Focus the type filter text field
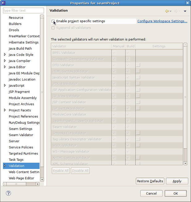191x202 pixels. tap(23, 11)
